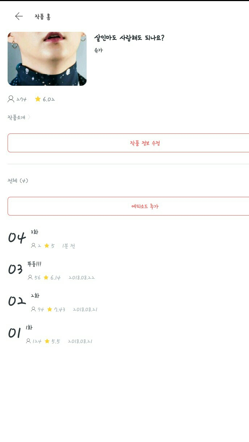Image resolution: width=249 pixels, height=442 pixels.
Task: Click the star icon on episode 04
Action: point(47,246)
